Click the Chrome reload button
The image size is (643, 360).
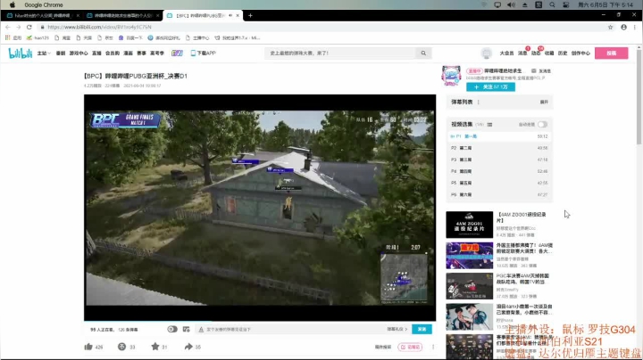coord(29,27)
